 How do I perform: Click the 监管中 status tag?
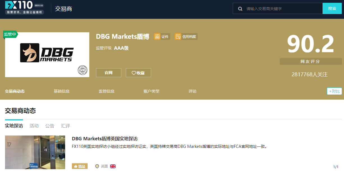click(10, 34)
